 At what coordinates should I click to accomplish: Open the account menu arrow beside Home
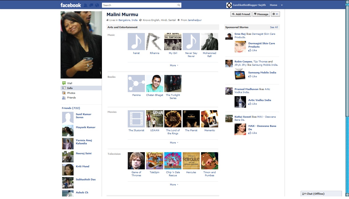point(282,5)
